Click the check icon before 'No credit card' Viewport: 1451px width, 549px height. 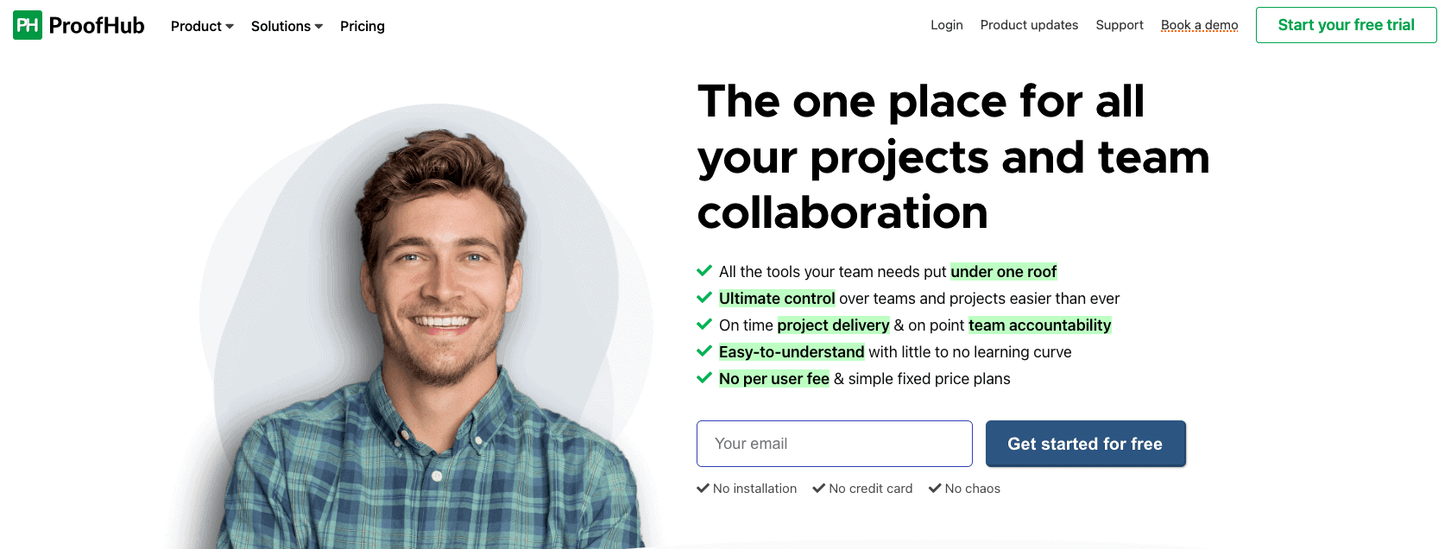coord(818,488)
